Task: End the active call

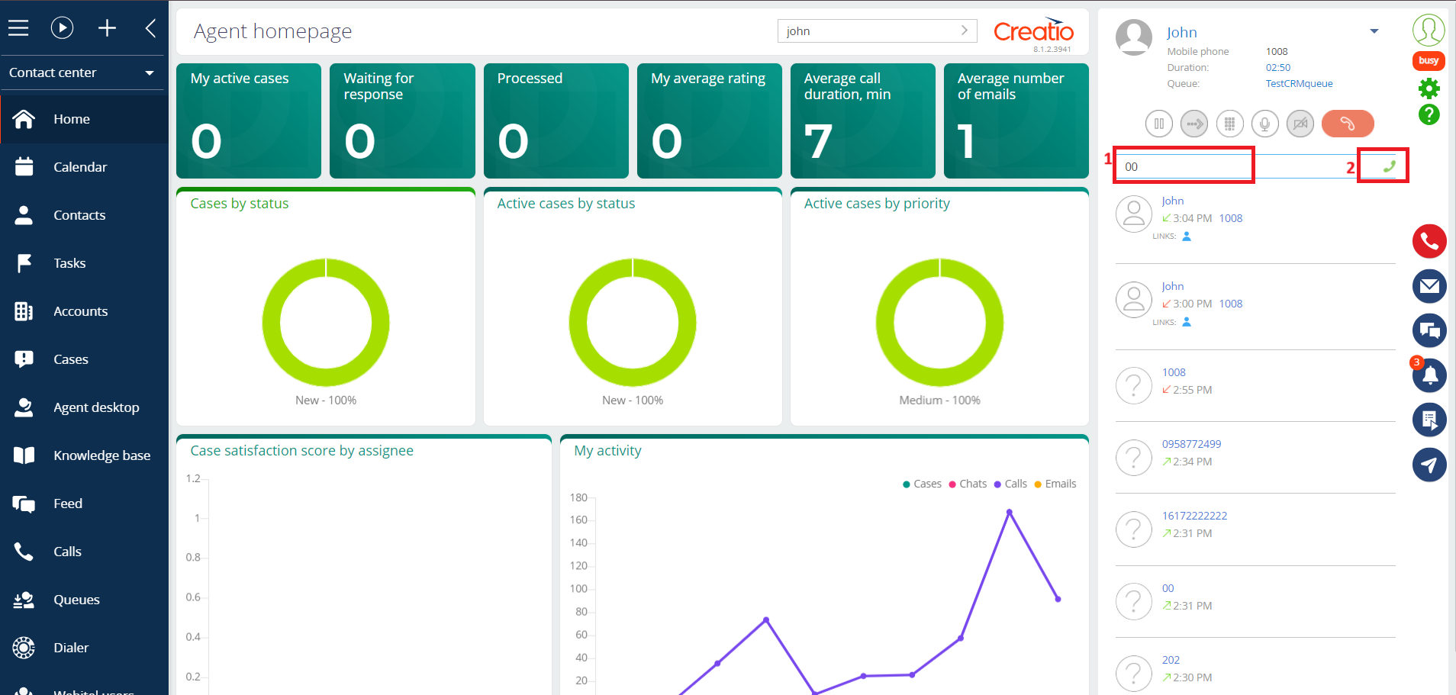Action: (1348, 124)
